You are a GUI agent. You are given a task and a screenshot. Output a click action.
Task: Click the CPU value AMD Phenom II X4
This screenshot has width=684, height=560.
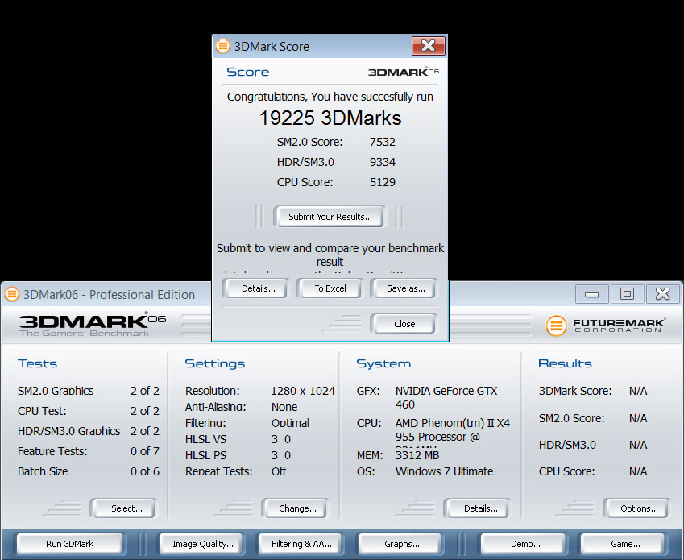[452, 430]
